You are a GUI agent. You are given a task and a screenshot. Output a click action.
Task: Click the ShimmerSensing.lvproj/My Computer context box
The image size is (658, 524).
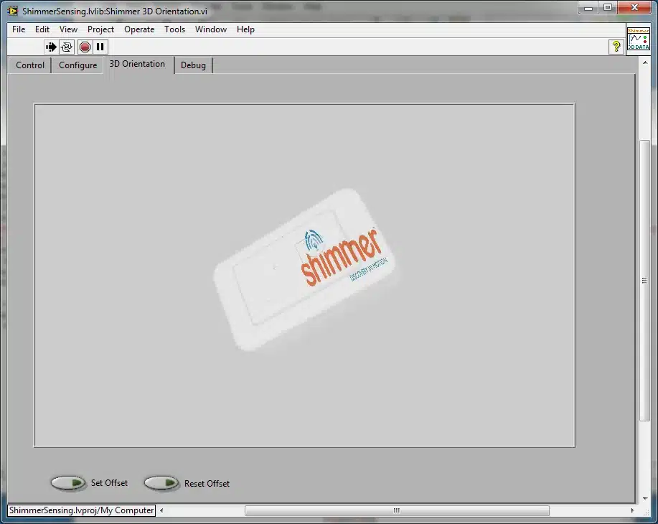(81, 510)
